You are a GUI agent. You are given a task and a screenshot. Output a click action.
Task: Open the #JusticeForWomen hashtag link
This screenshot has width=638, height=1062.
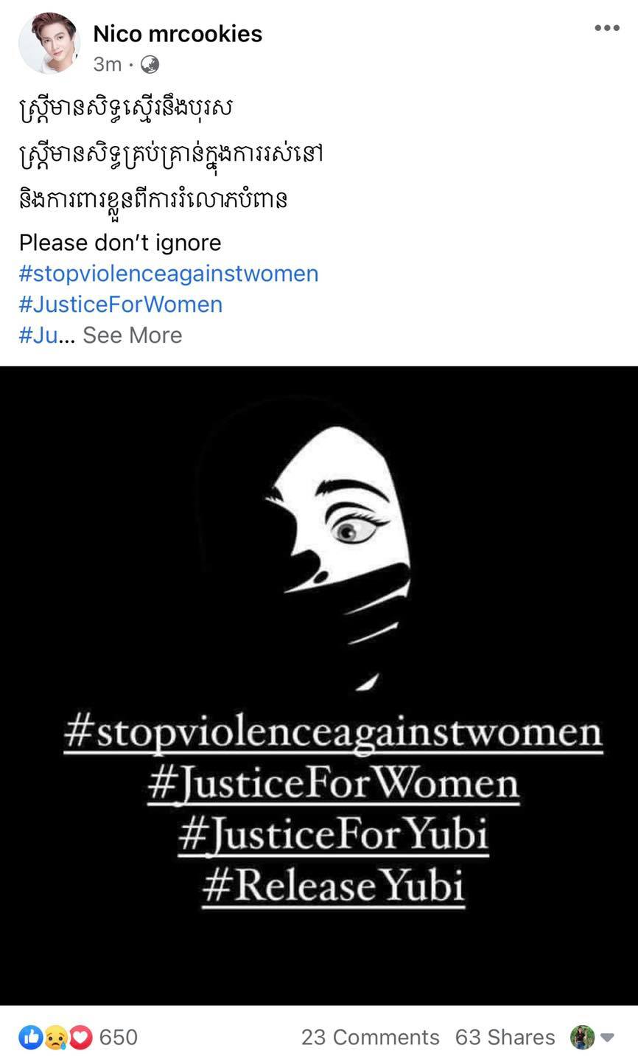121,305
